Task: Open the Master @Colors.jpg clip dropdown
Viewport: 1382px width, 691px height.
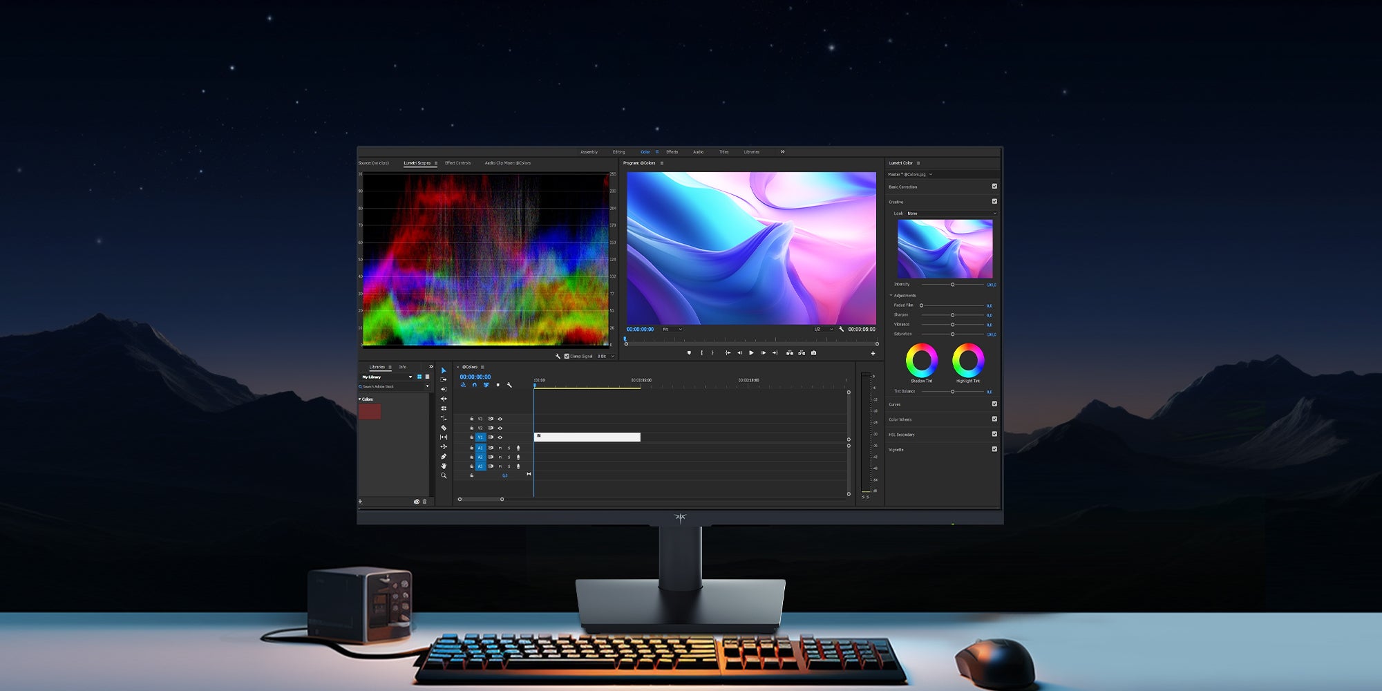Action: tap(931, 175)
